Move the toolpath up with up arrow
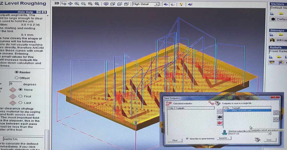Image resolution: width=287 pixels, height=150 pixels. tap(276, 112)
